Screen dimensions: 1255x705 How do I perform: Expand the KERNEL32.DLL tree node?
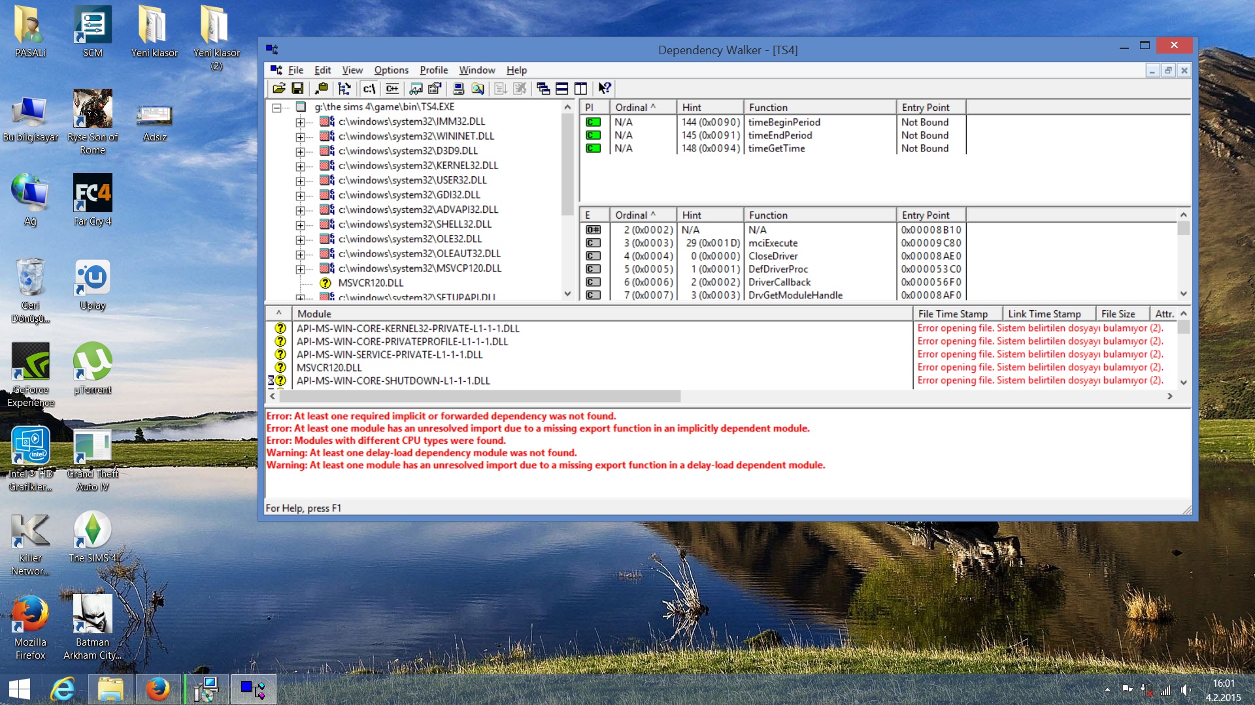300,166
